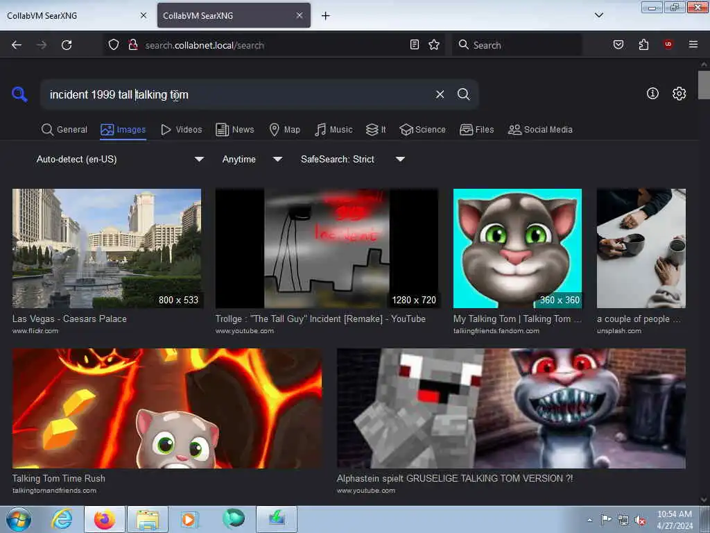The image size is (710, 533).
Task: Switch to the News search tab
Action: click(235, 130)
